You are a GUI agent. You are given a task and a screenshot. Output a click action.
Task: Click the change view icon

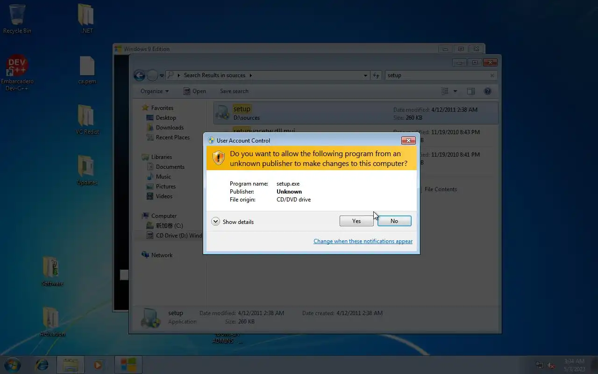445,91
